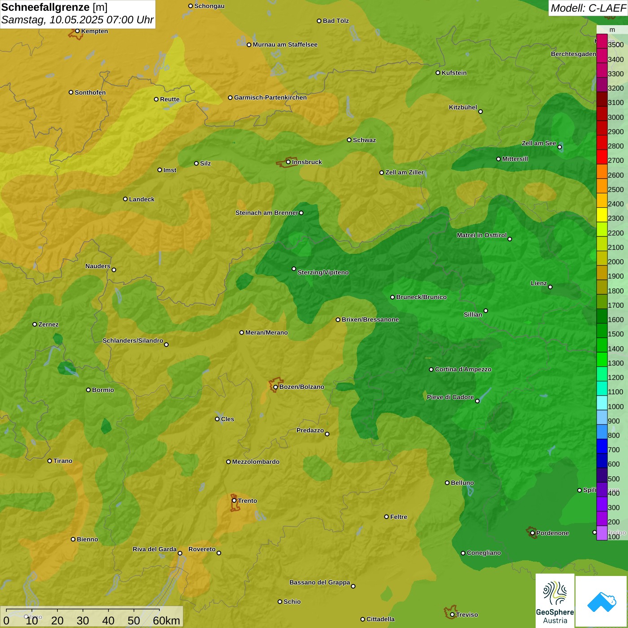Click the legend unit label m
The image size is (628, 628).
[x=612, y=30]
